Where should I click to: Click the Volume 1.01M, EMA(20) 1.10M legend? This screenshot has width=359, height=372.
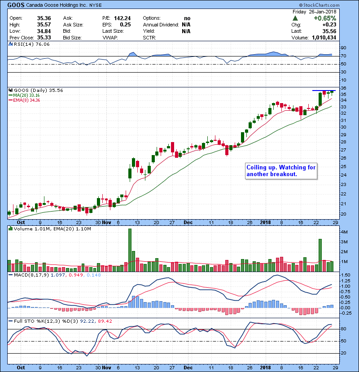[52, 229]
